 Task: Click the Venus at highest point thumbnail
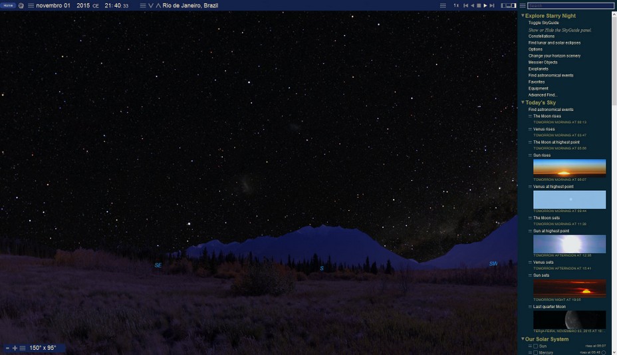tap(569, 199)
